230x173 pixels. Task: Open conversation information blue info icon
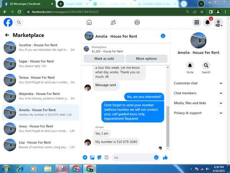tap(163, 36)
